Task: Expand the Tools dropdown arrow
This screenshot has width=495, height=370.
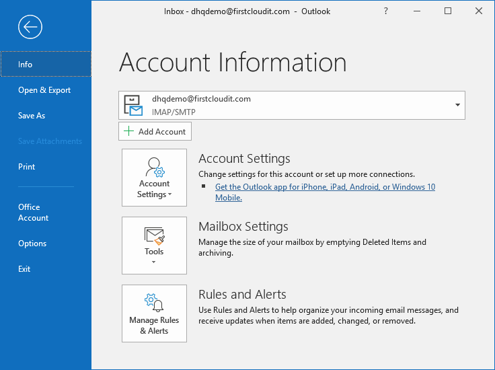Action: 154,262
